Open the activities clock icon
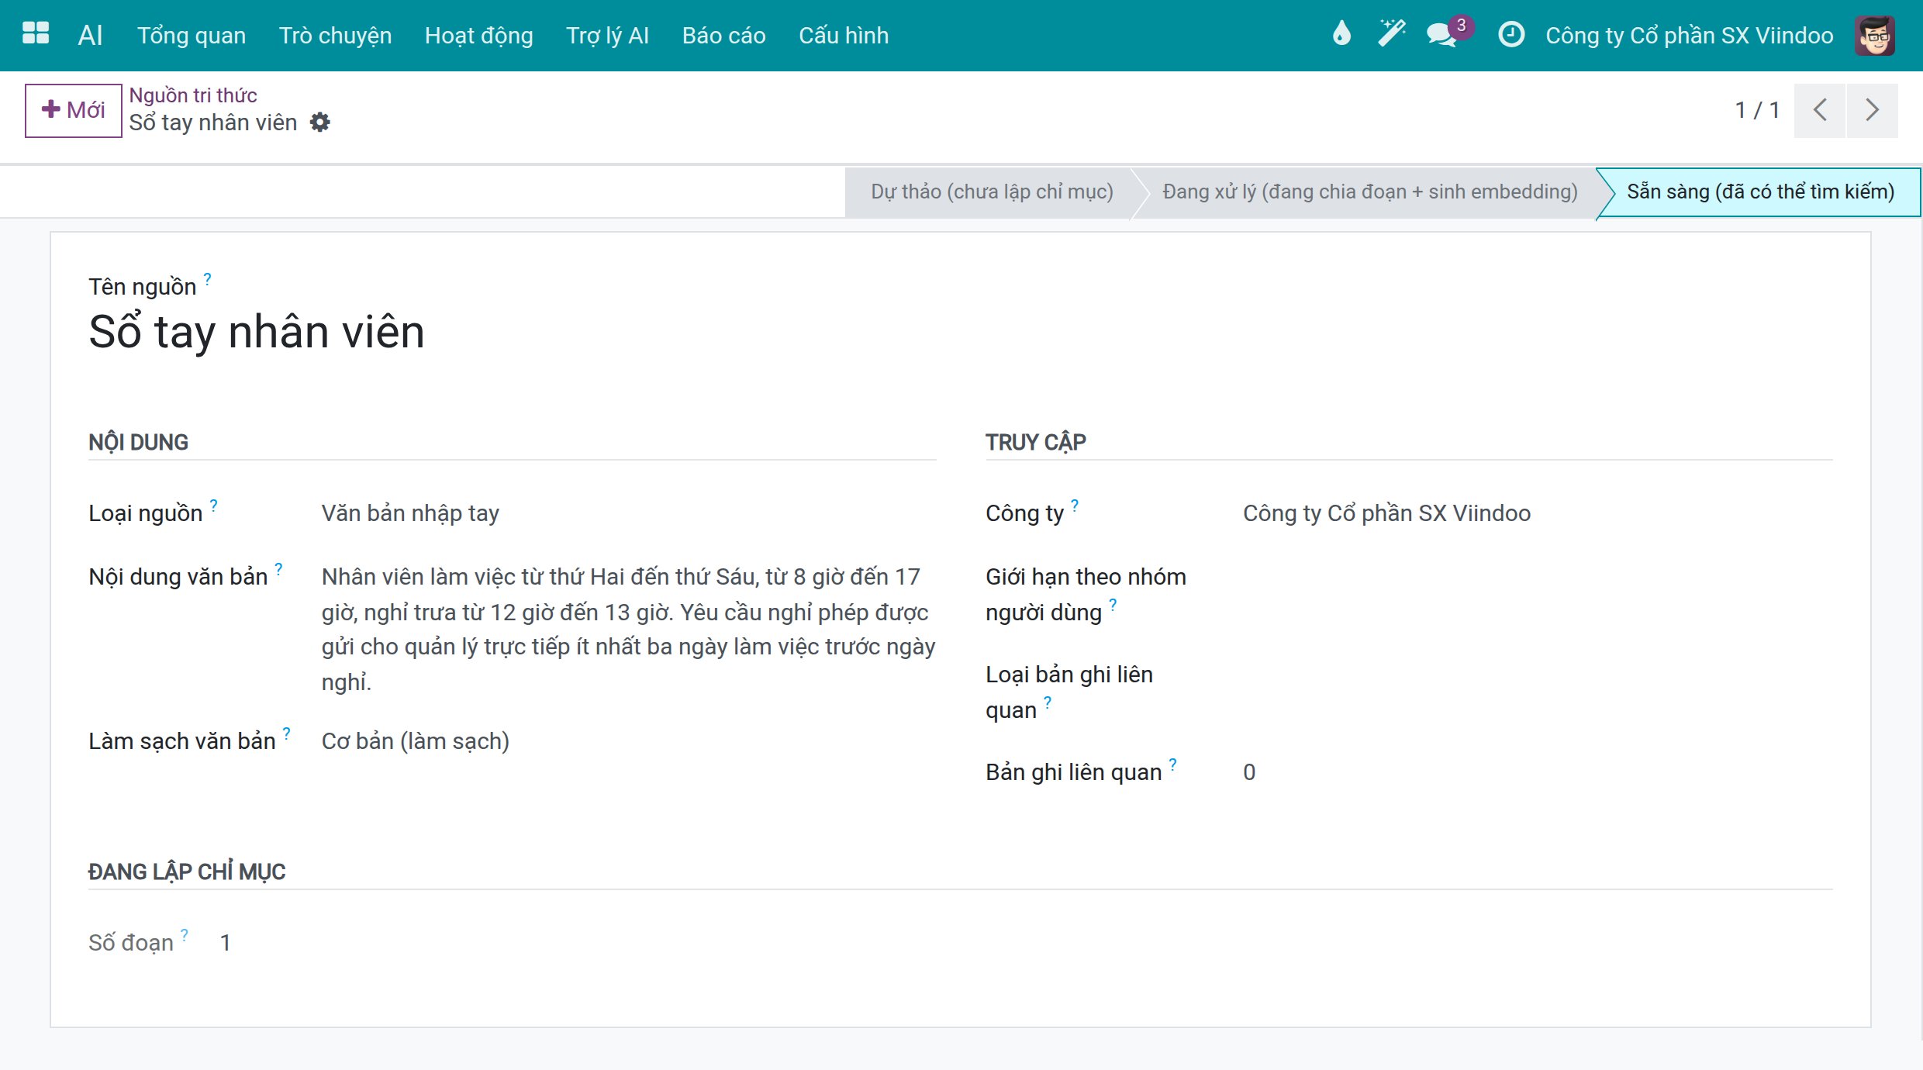This screenshot has width=1923, height=1070. [1511, 34]
